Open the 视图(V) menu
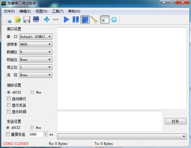 pyautogui.click(x=41, y=11)
